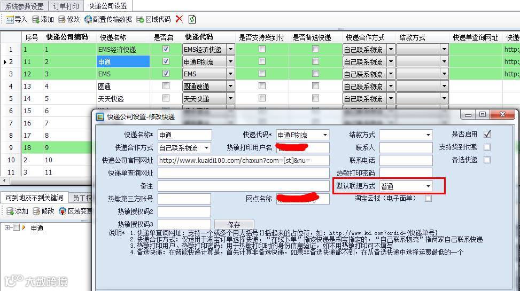The height and width of the screenshot is (291, 520).
Task: Open 区域代码 region code tool
Action: click(x=153, y=19)
